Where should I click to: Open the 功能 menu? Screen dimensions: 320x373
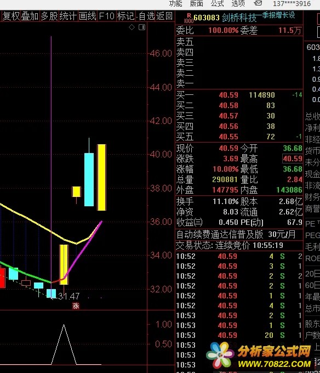pyautogui.click(x=175, y=4)
